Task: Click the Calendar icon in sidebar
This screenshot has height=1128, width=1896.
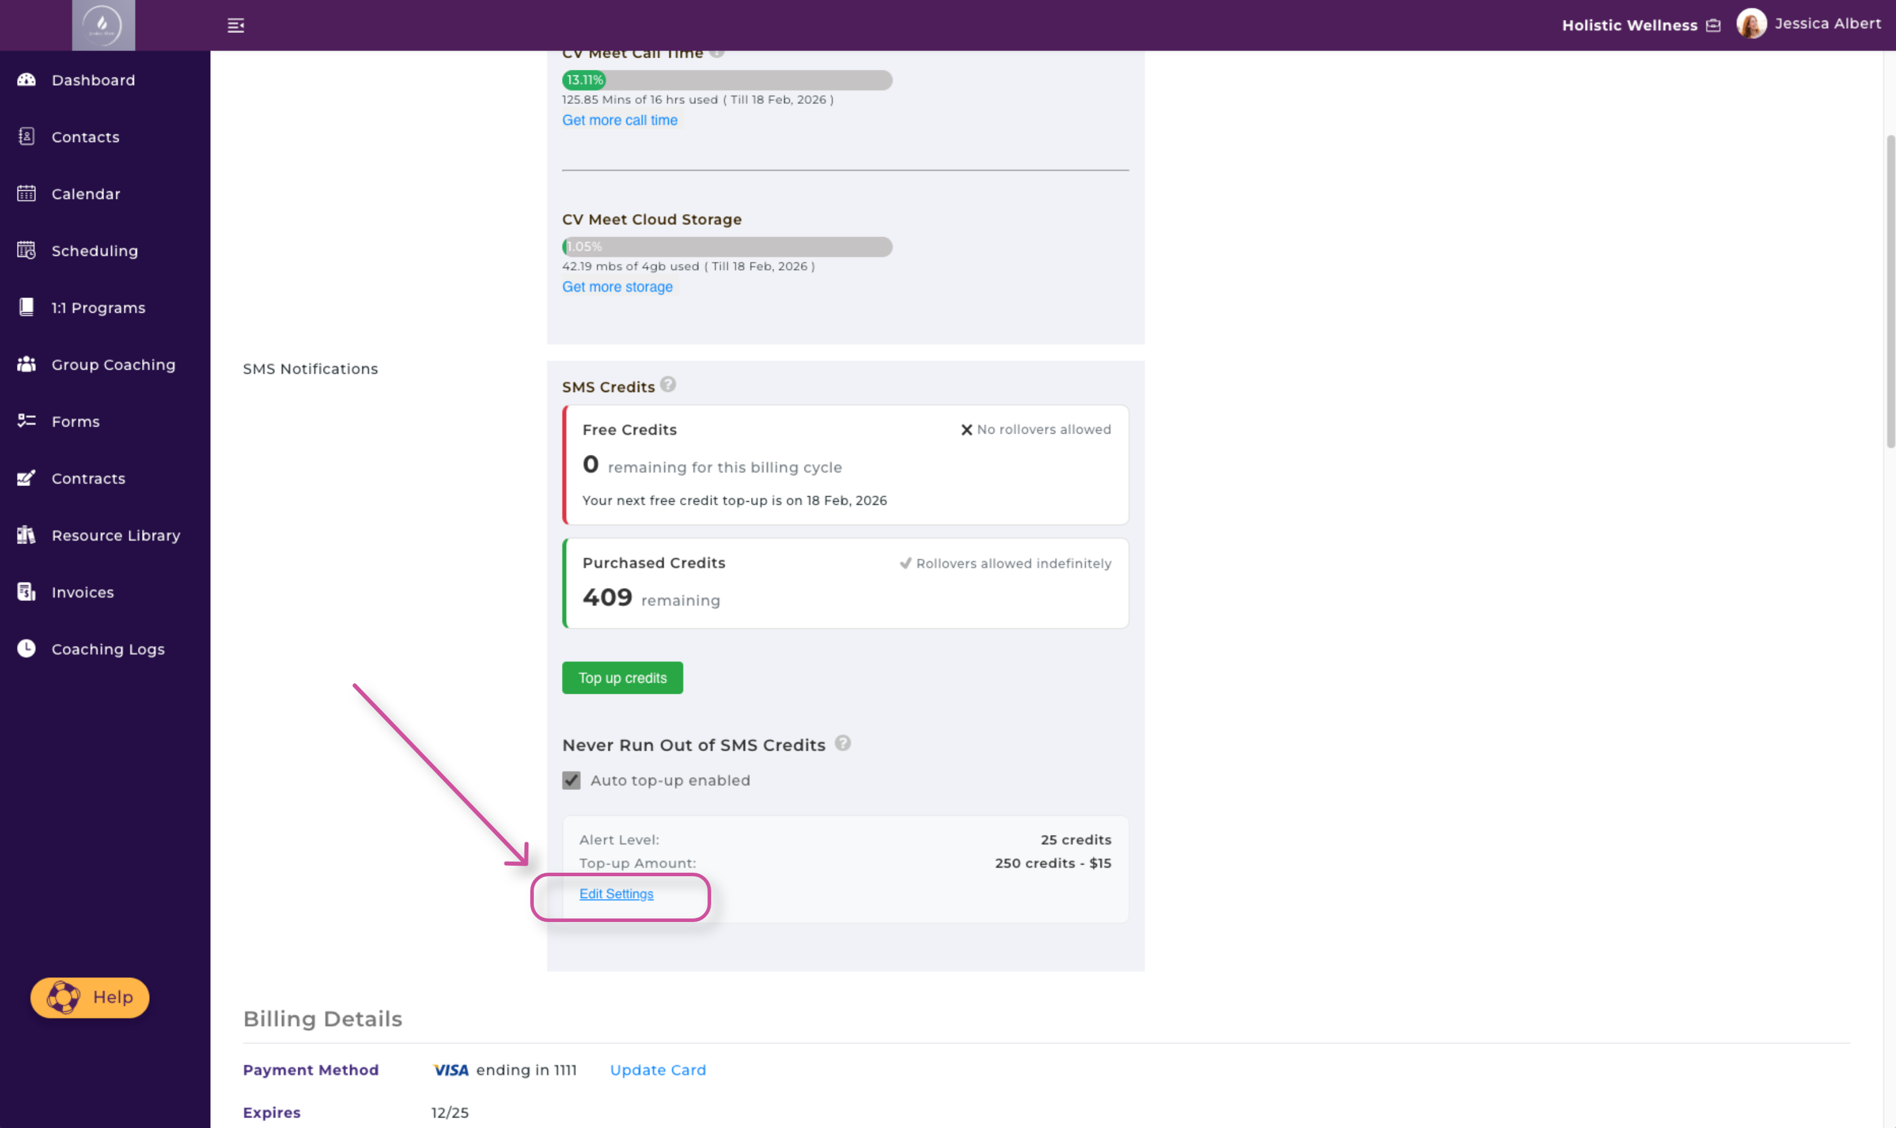Action: [26, 194]
